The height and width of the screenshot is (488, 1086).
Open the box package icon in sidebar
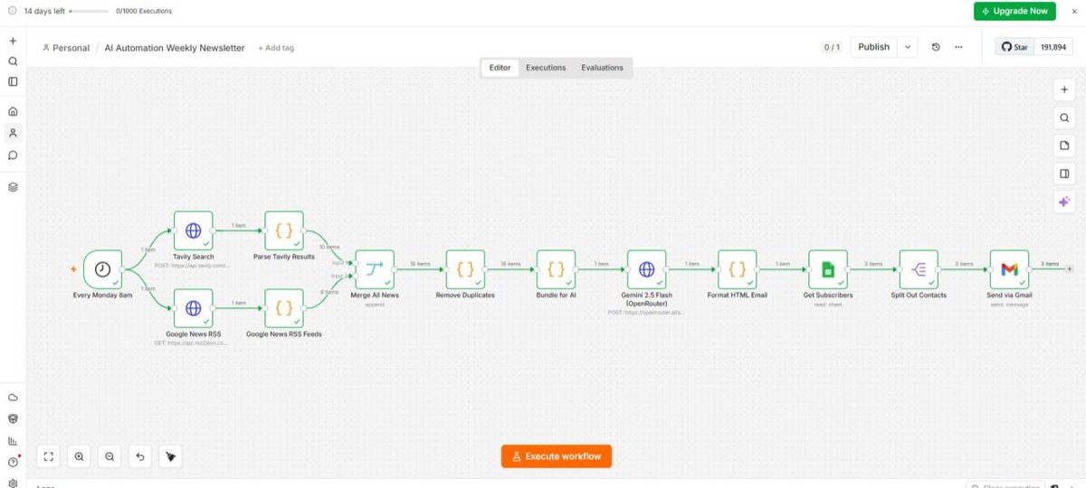click(x=13, y=418)
